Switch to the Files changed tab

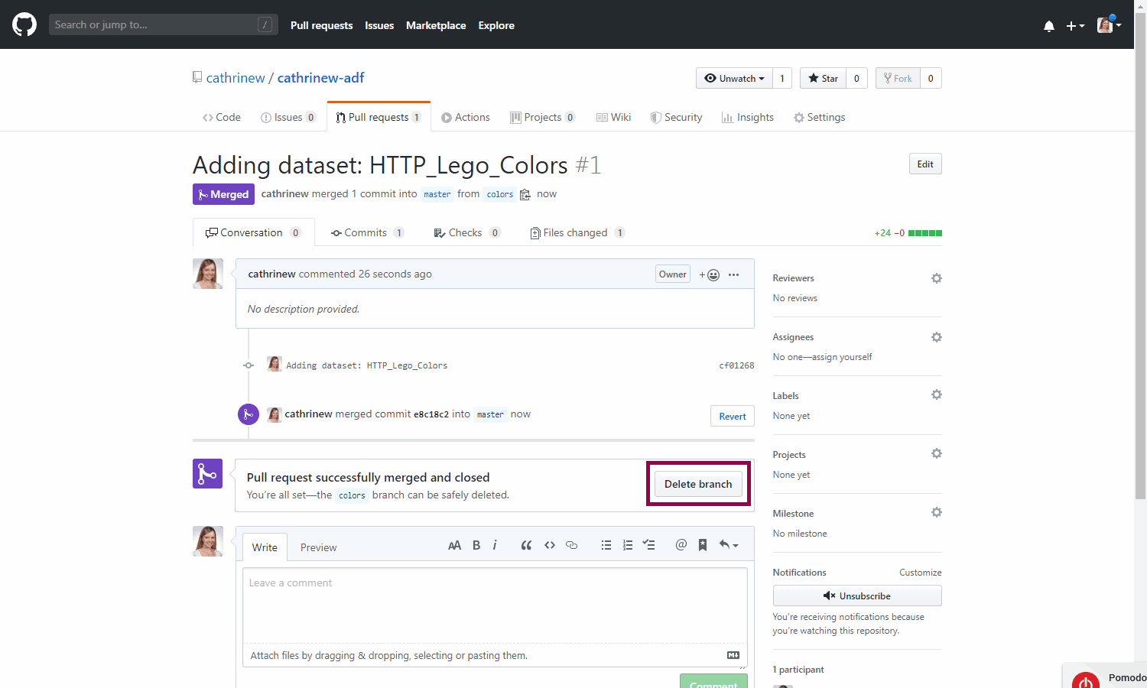tap(576, 232)
